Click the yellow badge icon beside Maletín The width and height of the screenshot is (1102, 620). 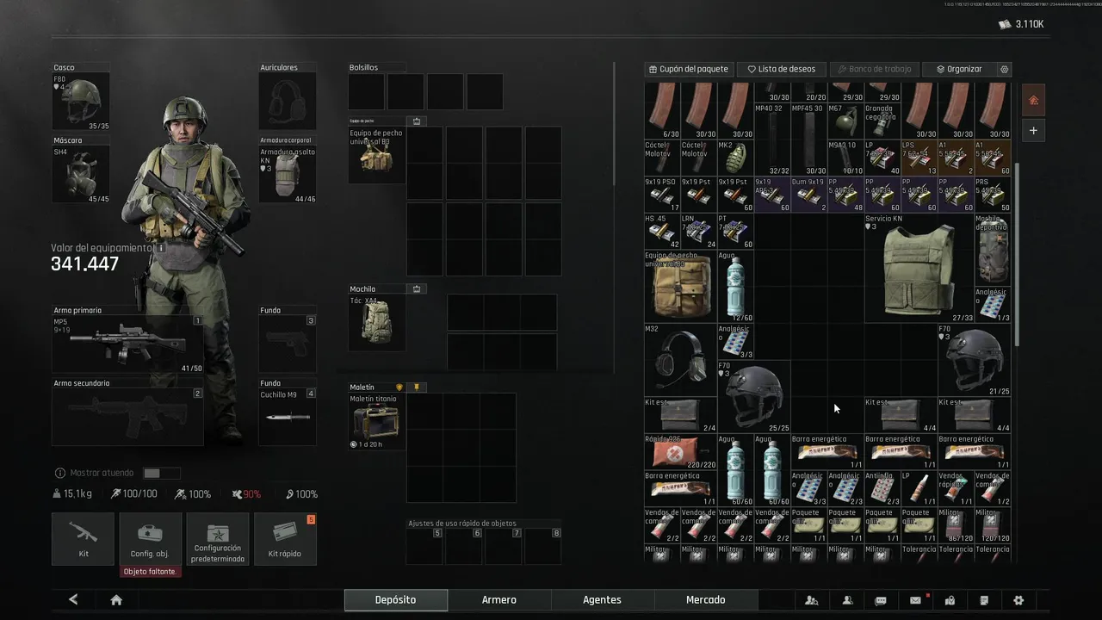417,387
